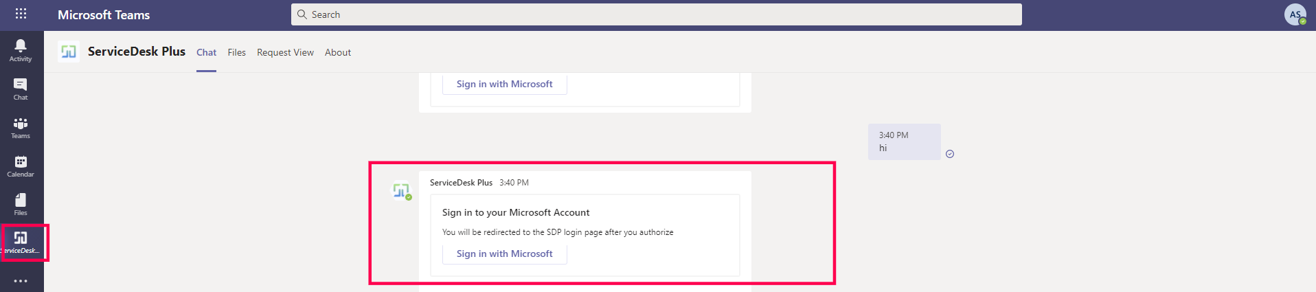The image size is (1316, 292).
Task: Click the Microsoft Teams title
Action: click(104, 14)
